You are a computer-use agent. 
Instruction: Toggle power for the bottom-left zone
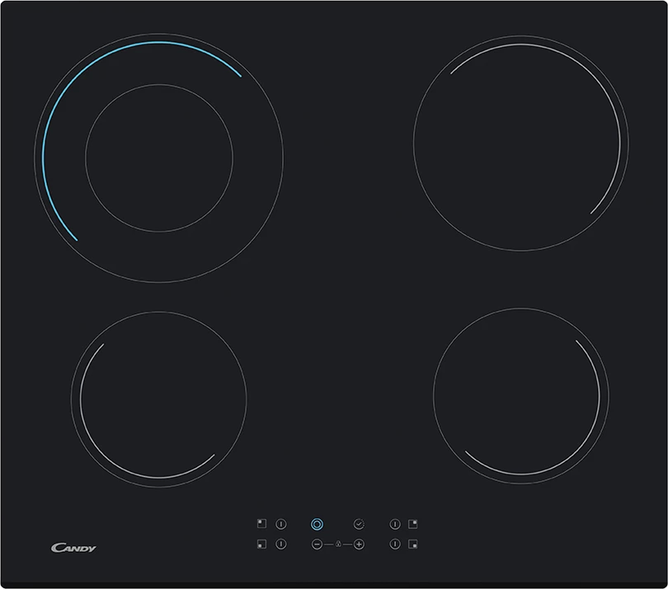(281, 544)
